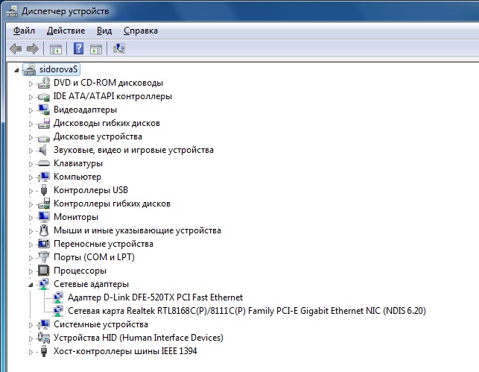Collapse the sidorovaS root node
479x372 pixels.
16,70
